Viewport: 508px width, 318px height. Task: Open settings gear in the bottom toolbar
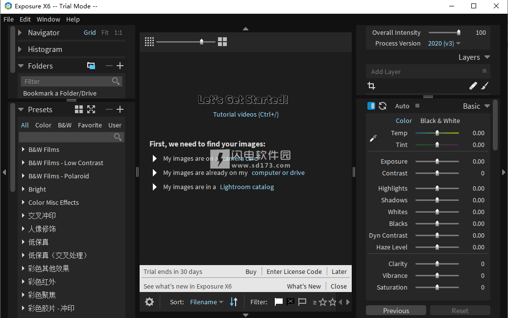pyautogui.click(x=149, y=302)
